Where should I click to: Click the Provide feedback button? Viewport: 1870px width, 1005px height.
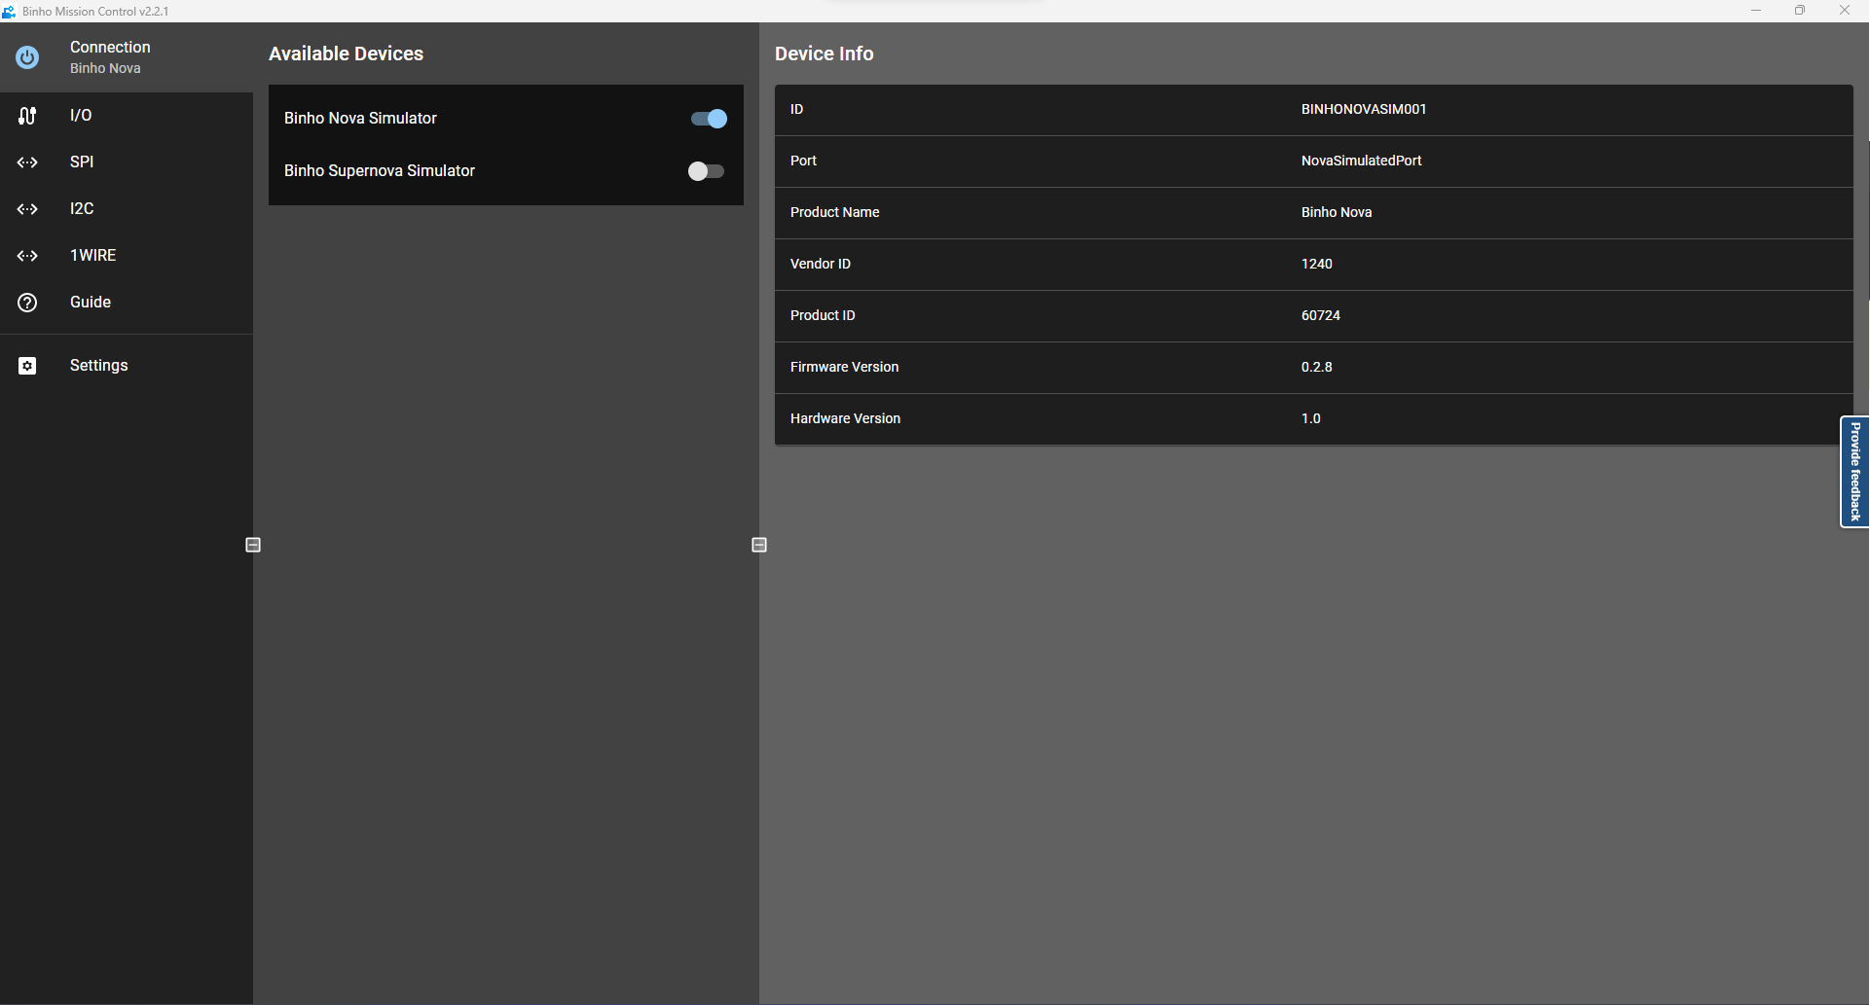click(1854, 472)
